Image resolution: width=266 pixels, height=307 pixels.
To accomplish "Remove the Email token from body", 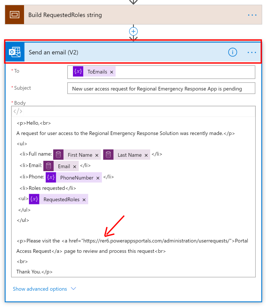I will (74, 167).
